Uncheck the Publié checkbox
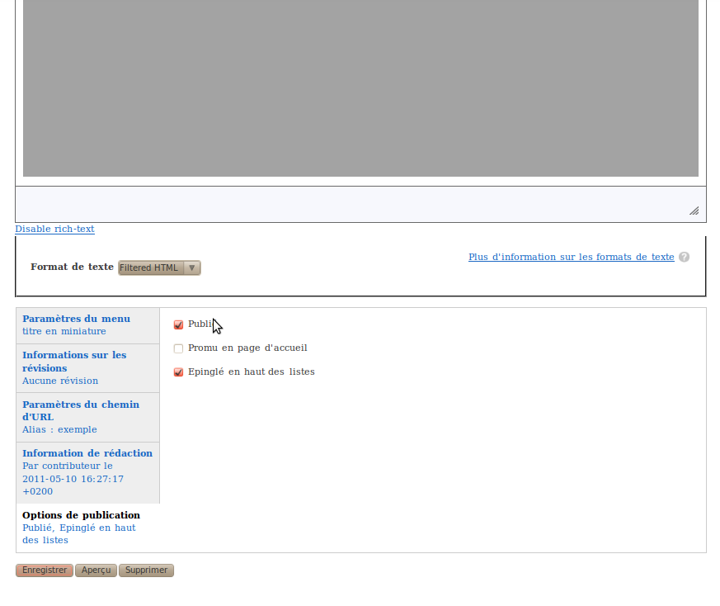Viewport: 720px width, 606px height. click(178, 324)
